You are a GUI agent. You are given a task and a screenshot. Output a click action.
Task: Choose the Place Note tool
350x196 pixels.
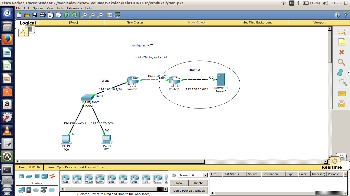click(341, 42)
